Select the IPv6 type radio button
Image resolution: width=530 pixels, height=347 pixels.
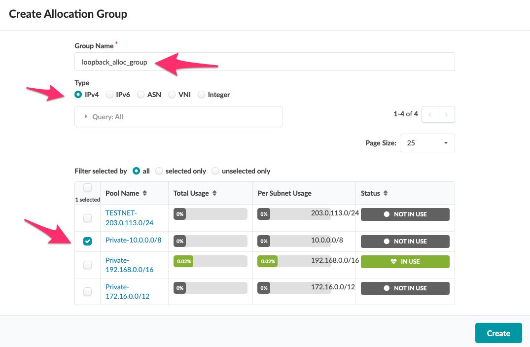(x=109, y=95)
